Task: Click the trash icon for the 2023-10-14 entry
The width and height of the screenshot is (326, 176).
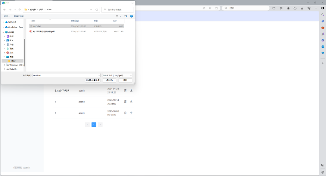Action: (x=125, y=102)
